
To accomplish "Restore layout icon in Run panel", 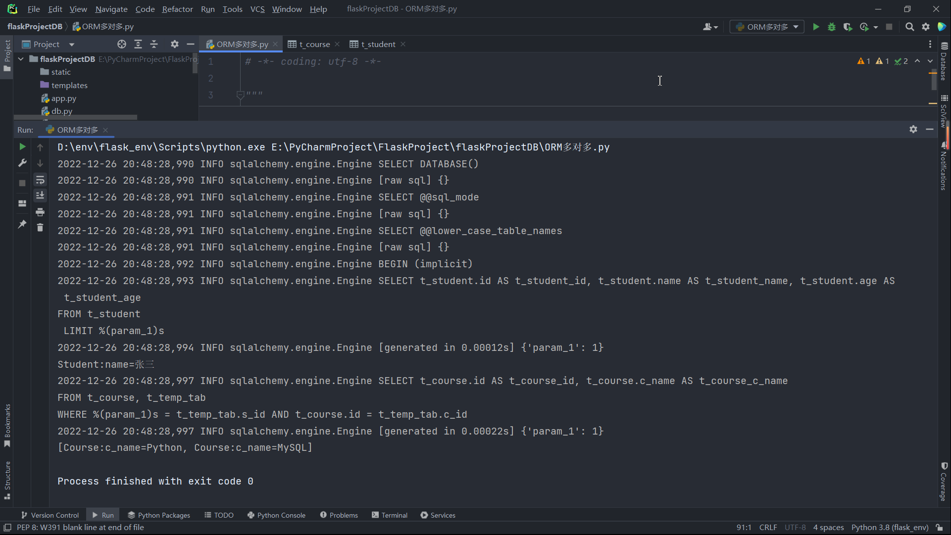I will click(x=22, y=203).
